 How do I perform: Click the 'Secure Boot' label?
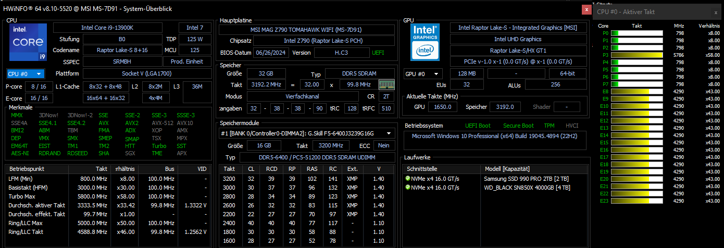pyautogui.click(x=518, y=126)
